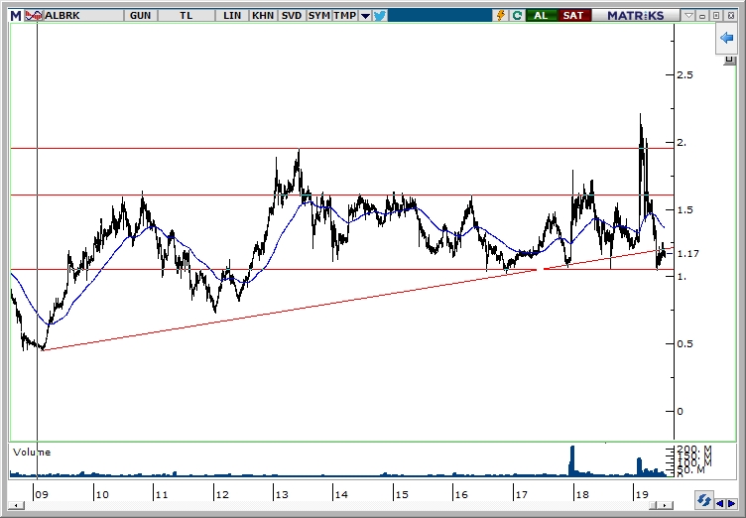
Task: Click the green refresh C icon
Action: (517, 16)
